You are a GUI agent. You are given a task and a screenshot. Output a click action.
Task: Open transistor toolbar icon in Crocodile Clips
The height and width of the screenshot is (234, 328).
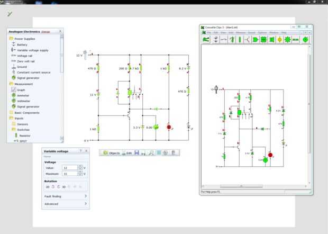click(x=247, y=40)
